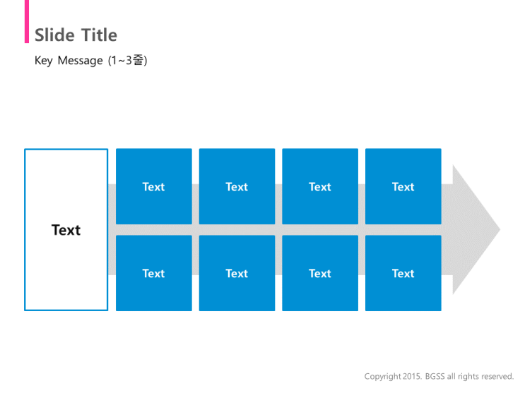Click the third blue Text box in top row
Image resolution: width=525 pixels, height=393 pixels.
tap(320, 186)
